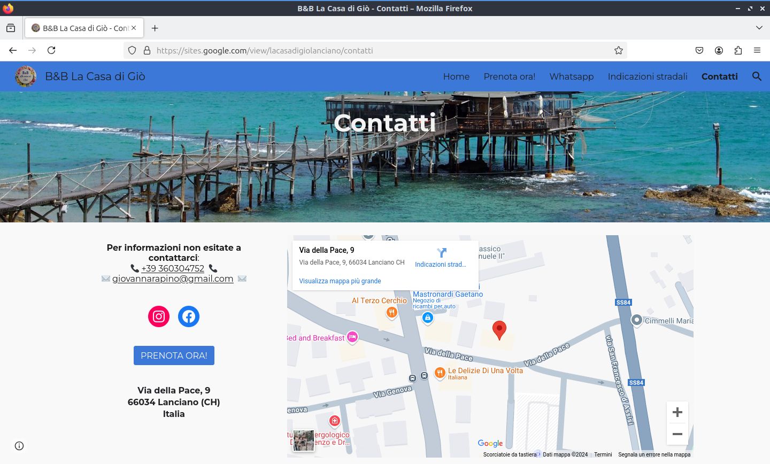
Task: Zoom in on the map
Action: 677,412
